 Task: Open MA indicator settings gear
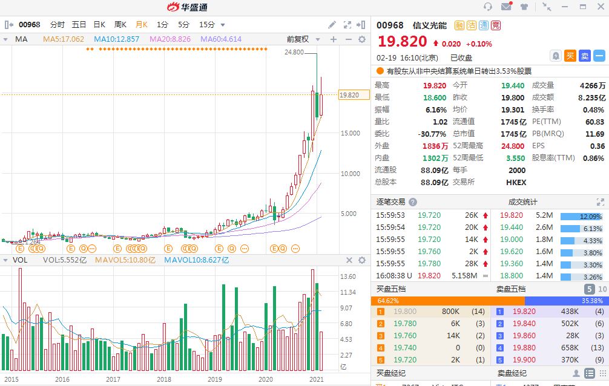tap(362, 39)
